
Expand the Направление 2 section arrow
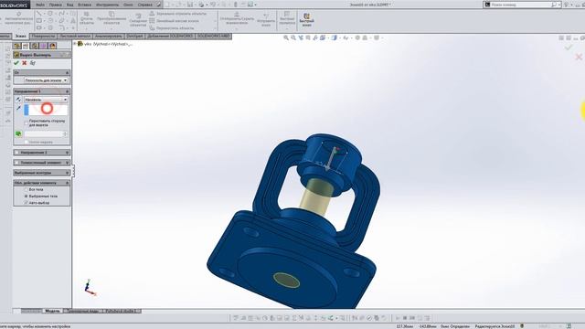click(67, 153)
